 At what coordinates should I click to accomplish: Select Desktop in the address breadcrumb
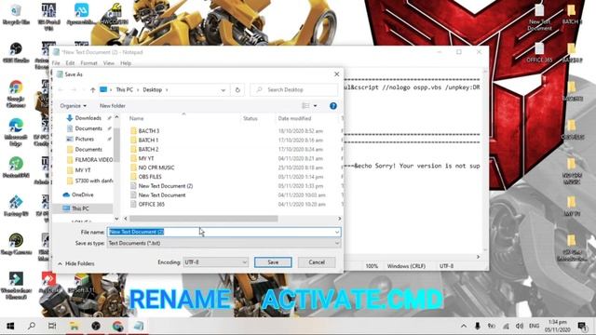click(x=153, y=89)
